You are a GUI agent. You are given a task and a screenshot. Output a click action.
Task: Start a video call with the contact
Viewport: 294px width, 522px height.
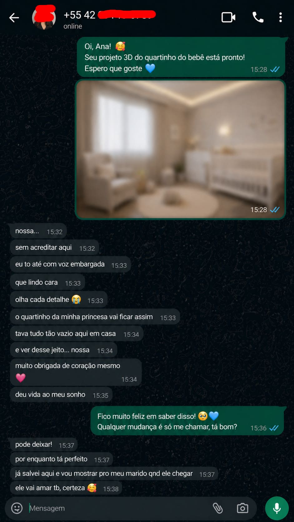pos(228,18)
